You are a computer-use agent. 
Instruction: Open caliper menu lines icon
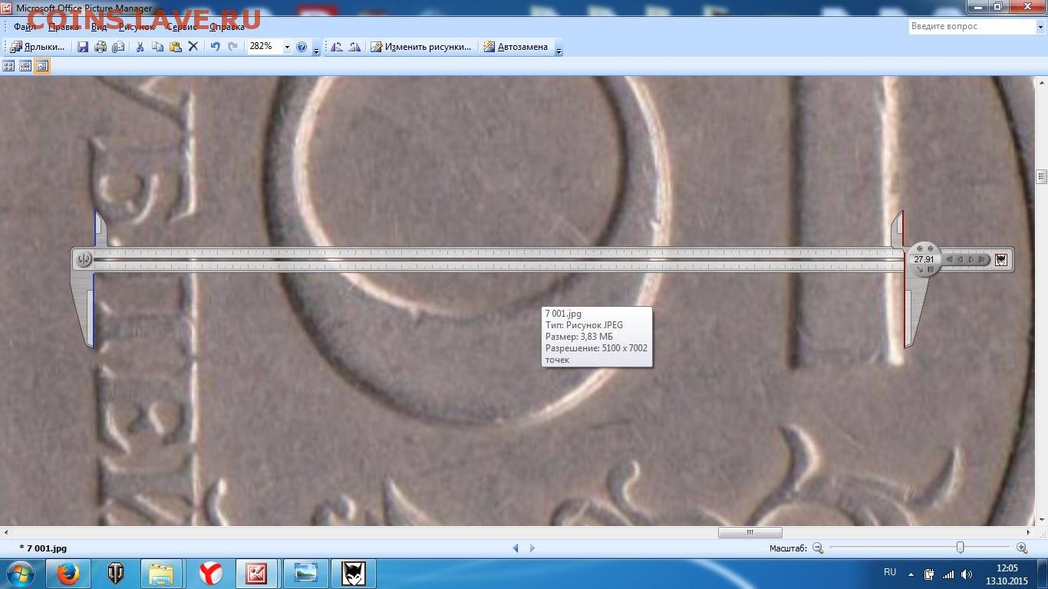coord(931,269)
